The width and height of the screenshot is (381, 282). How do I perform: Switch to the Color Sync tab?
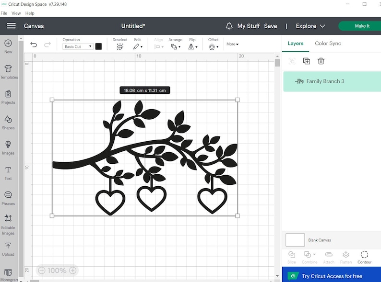pyautogui.click(x=328, y=44)
